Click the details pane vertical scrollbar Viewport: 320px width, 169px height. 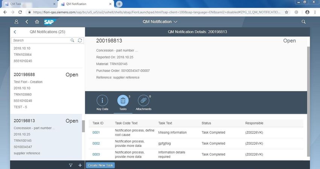(308, 102)
